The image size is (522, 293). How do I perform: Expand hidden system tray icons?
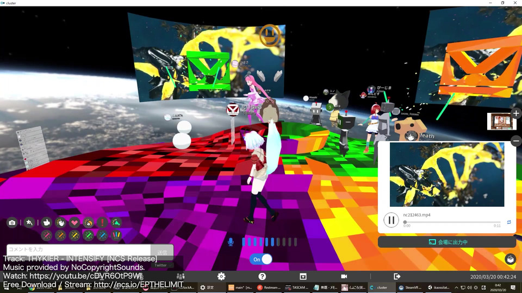pos(456,288)
